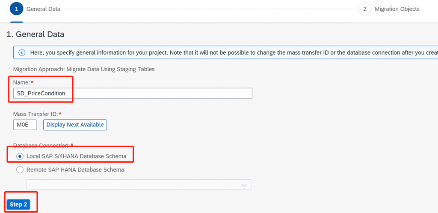Click the Migration Approach text line
Image resolution: width=438 pixels, height=213 pixels.
(84, 70)
